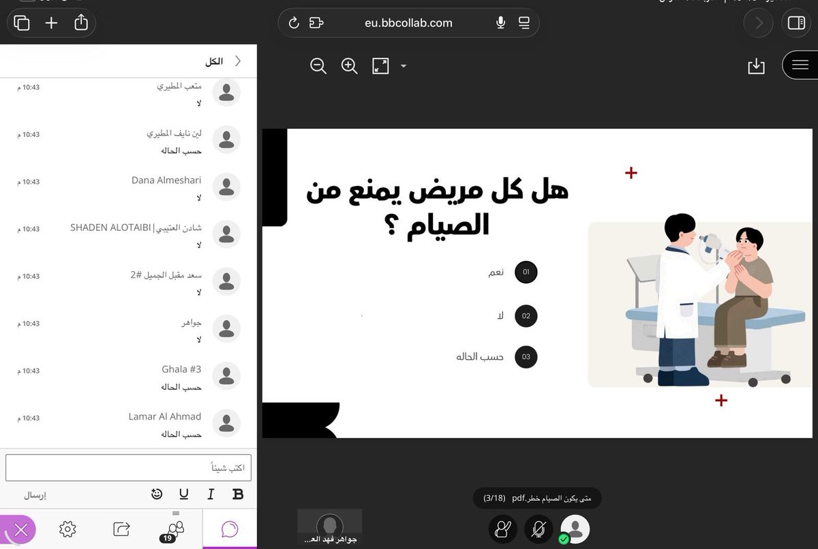
Task: Open the view options dropdown arrow
Action: coord(403,66)
